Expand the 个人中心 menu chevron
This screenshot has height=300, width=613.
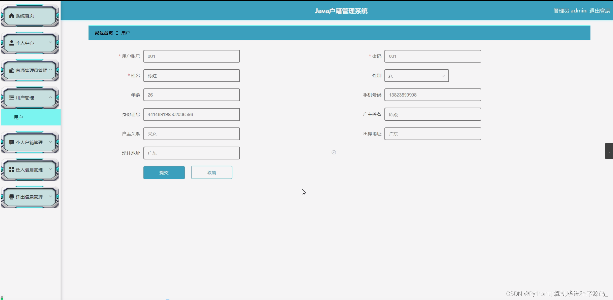tap(50, 42)
